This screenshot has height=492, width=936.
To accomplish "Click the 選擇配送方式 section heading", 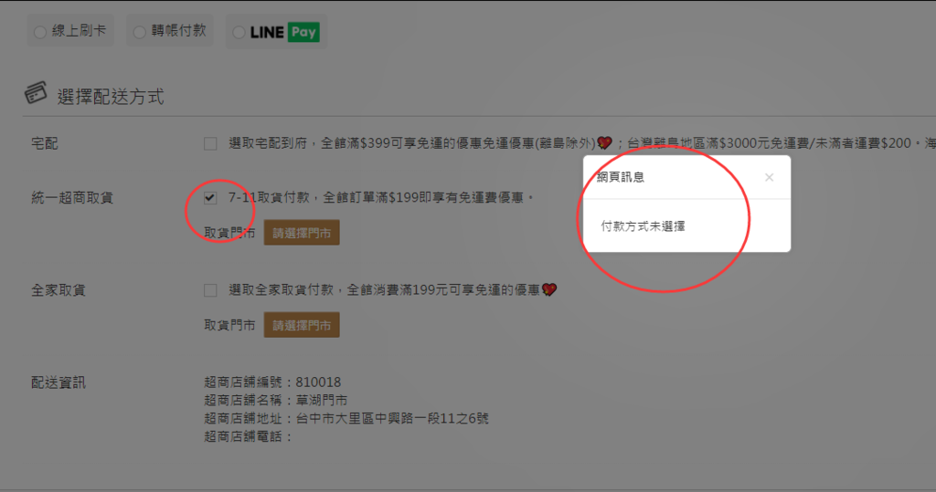I will [x=111, y=97].
